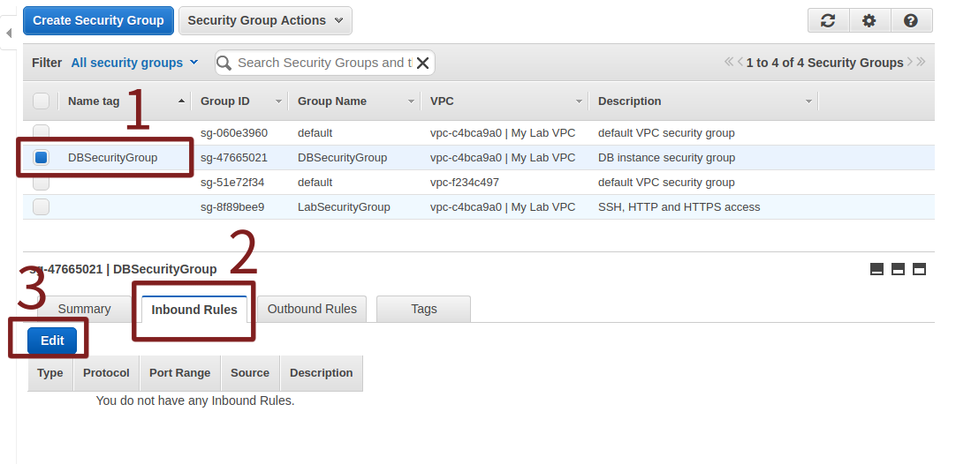956x464 pixels.
Task: Collapse the left navigation pane arrow
Action: click(9, 33)
